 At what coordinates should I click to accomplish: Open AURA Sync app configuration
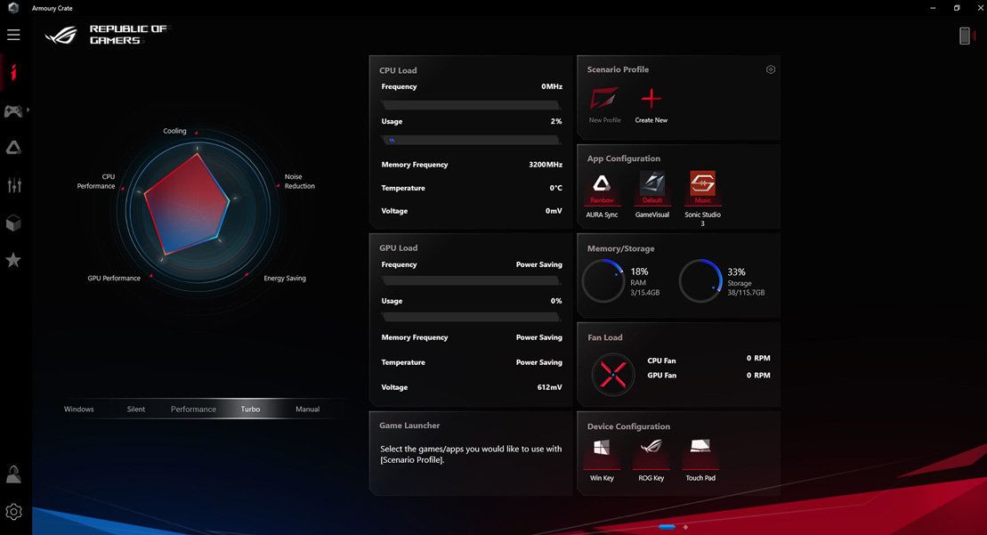pyautogui.click(x=603, y=189)
